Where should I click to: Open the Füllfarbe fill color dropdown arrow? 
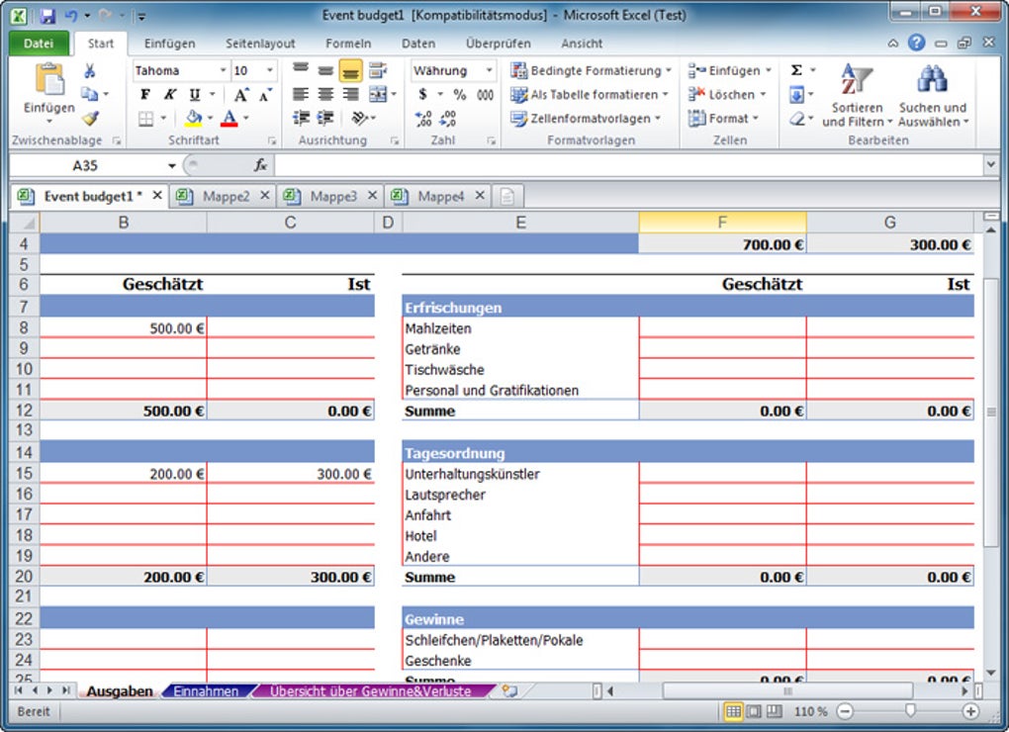pos(210,118)
